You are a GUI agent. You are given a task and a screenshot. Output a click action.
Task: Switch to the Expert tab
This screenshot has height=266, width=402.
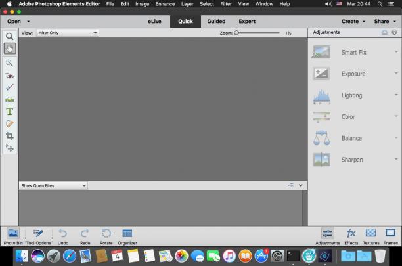247,22
